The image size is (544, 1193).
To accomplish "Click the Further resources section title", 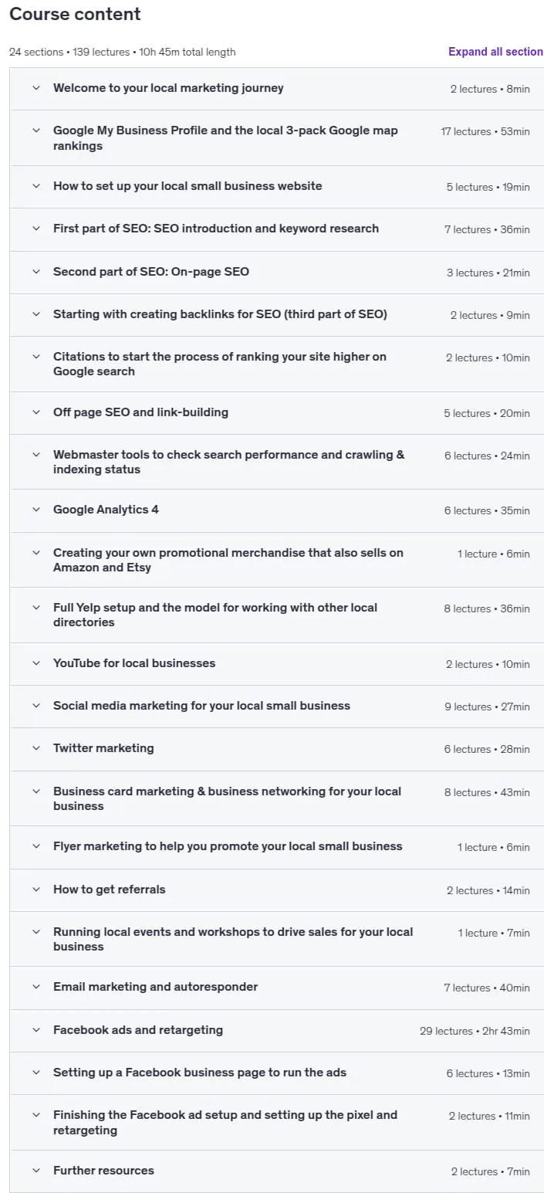I will 103,1171.
